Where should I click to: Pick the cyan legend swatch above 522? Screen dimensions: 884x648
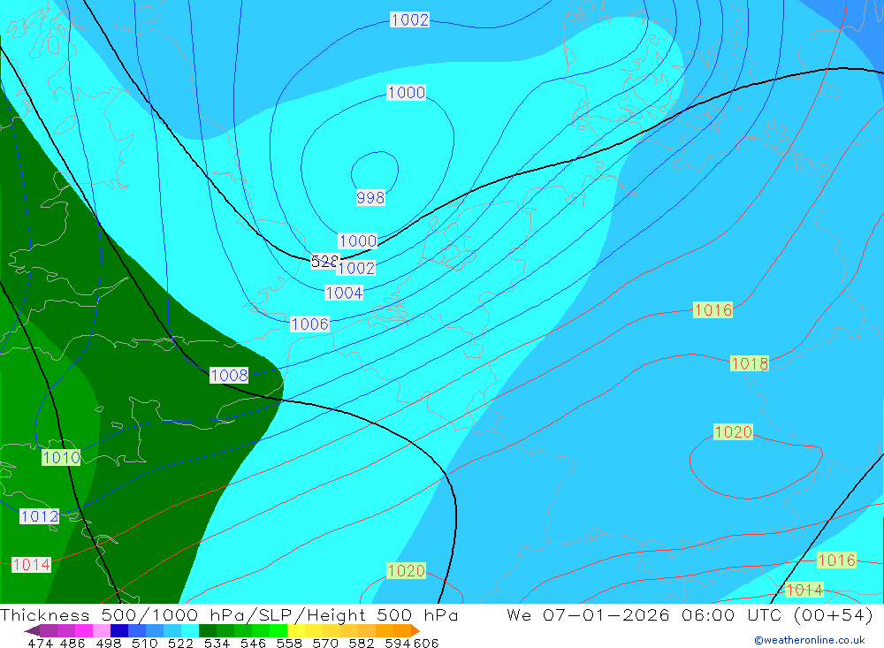[190, 630]
